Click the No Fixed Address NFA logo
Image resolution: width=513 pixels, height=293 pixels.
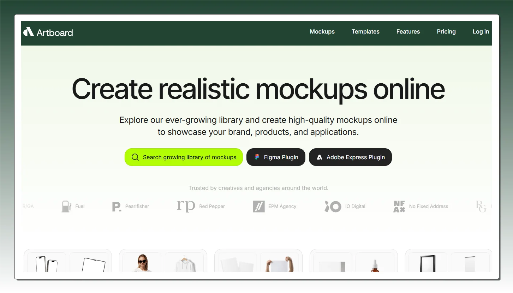(x=399, y=206)
